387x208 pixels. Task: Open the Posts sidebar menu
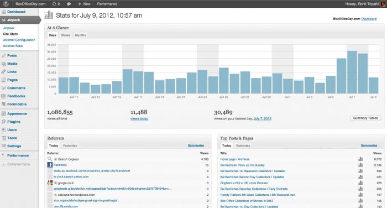point(12,55)
